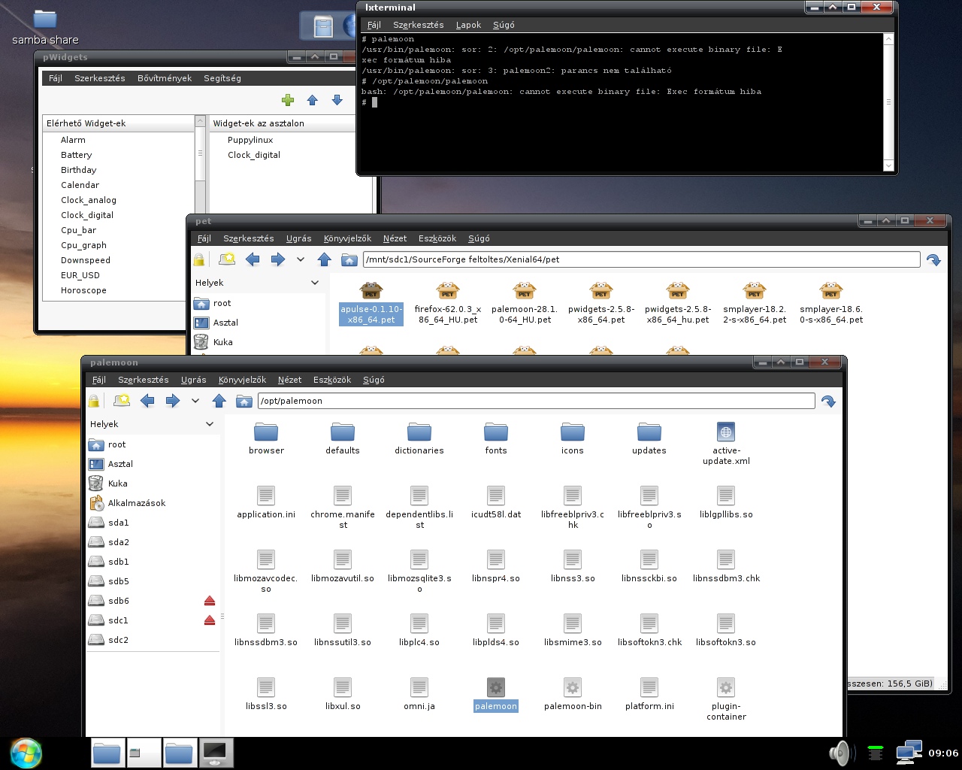The image size is (962, 770).
Task: Select the omni.ja file
Action: 419,694
